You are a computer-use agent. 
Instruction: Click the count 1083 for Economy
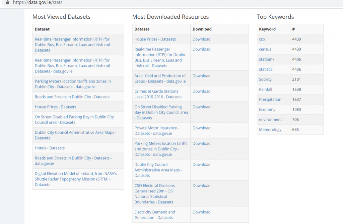297,109
